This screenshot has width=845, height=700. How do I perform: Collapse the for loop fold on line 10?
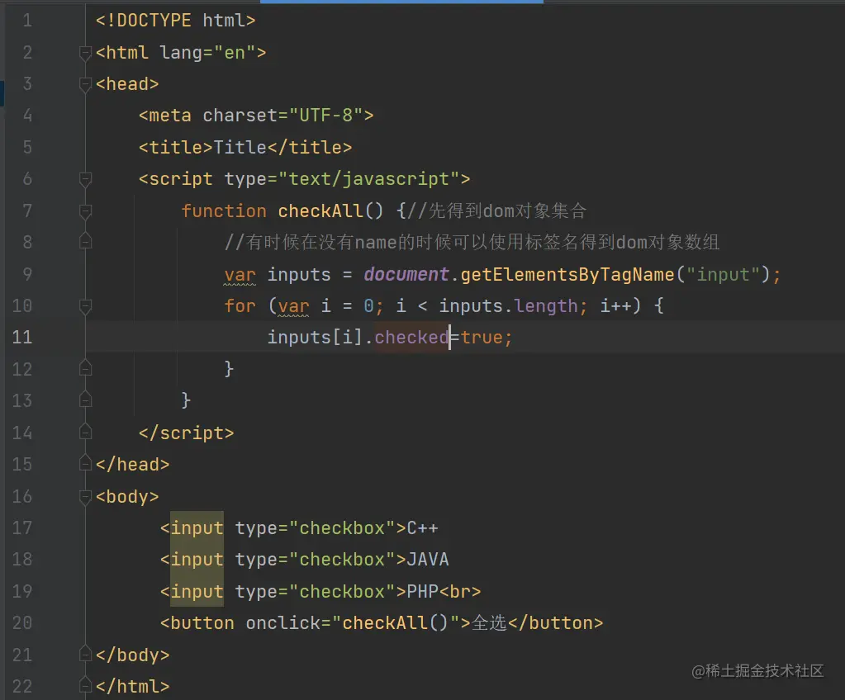(85, 306)
